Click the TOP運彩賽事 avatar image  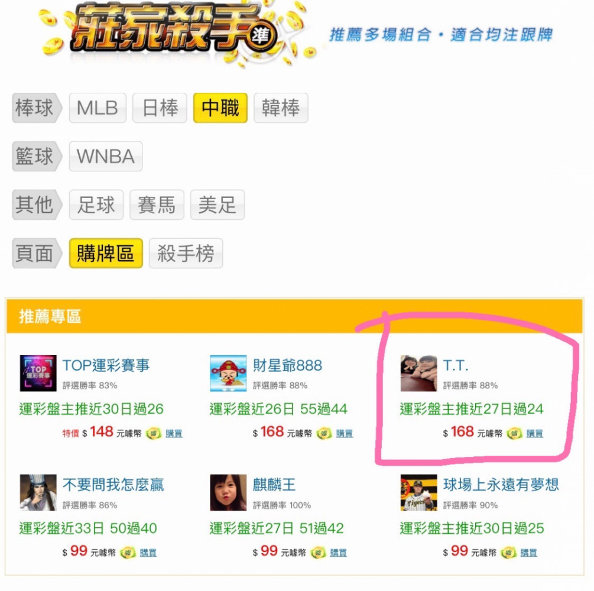click(38, 373)
